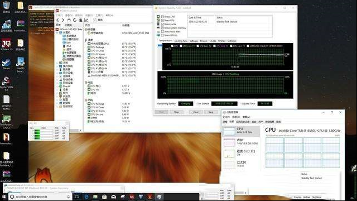Click the AIDA64 back navigation arrow
Image resolution: width=357 pixels, height=201 pixels.
pos(57,20)
